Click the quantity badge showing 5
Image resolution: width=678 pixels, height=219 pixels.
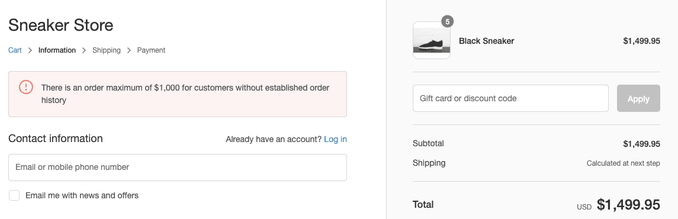448,21
